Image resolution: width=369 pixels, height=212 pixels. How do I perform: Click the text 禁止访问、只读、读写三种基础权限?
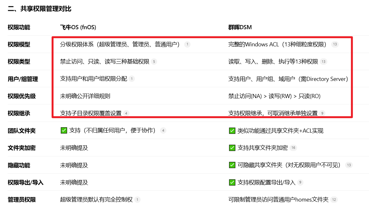coord(105,62)
